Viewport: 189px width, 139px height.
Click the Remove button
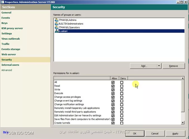(174, 66)
